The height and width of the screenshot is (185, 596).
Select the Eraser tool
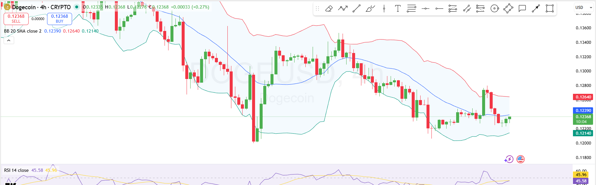point(329,9)
